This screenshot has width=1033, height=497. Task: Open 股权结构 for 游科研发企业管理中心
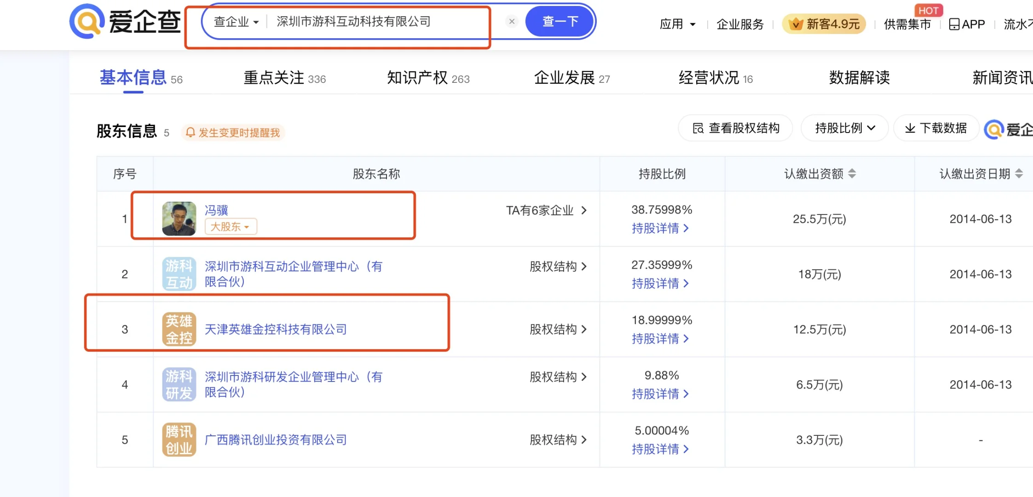point(558,377)
